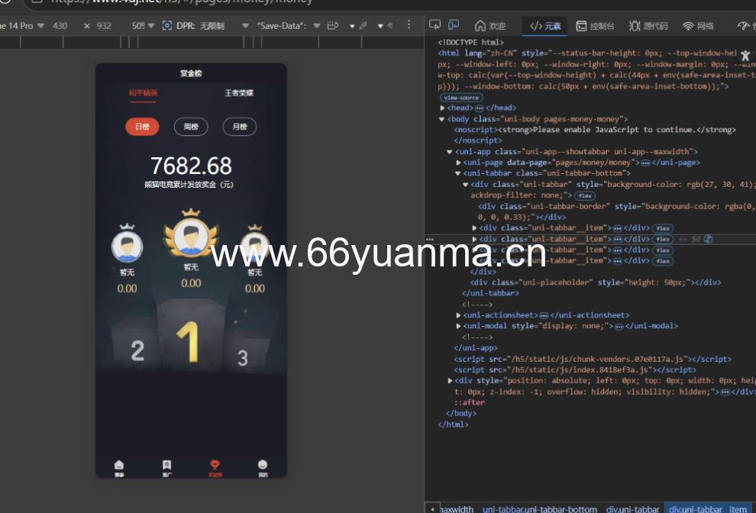756x513 pixels.
Task: Click the eyedropper icon in device toolbar
Action: coord(363,25)
